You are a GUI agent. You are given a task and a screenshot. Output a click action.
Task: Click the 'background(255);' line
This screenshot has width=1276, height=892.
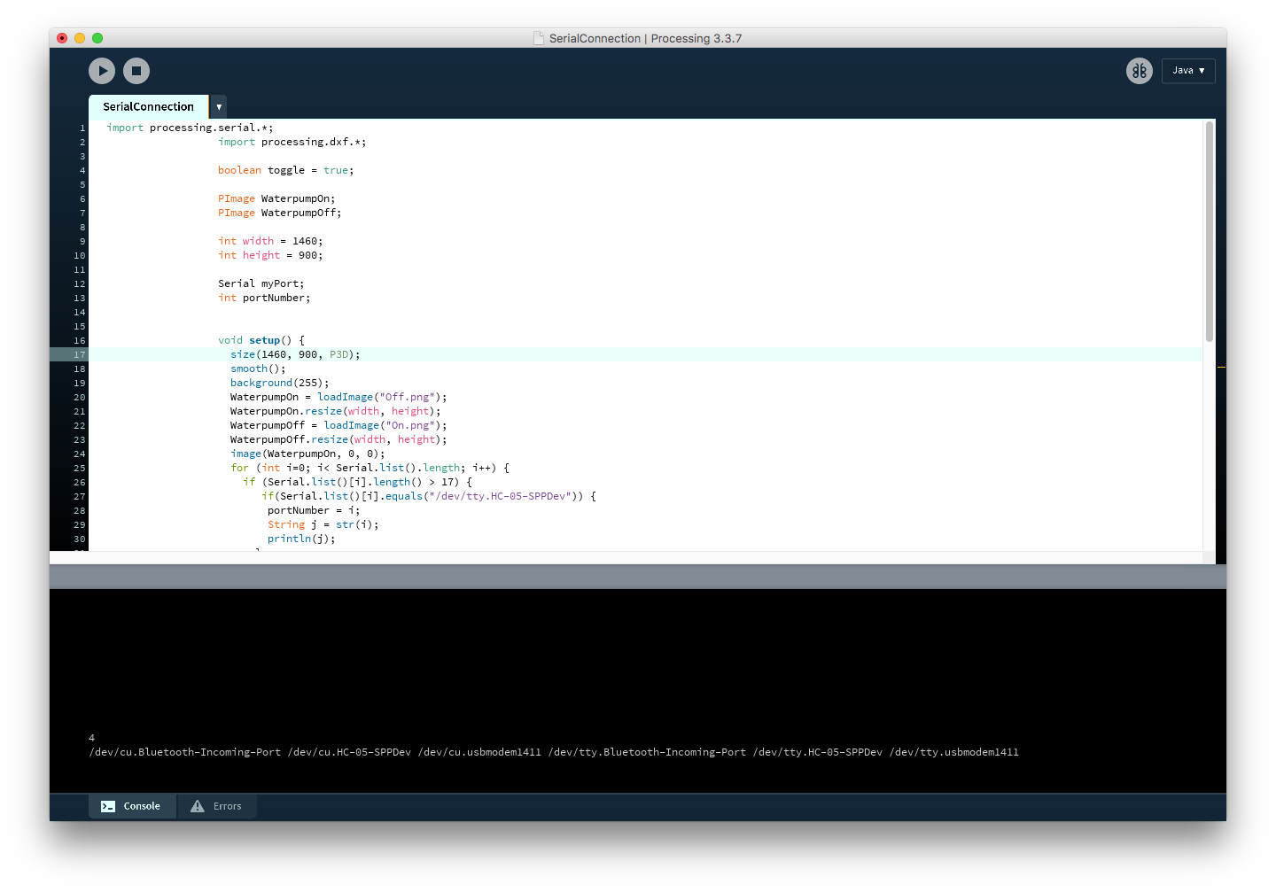click(x=279, y=383)
